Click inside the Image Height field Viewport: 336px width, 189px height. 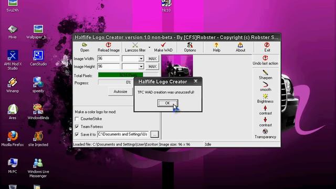pos(108,67)
